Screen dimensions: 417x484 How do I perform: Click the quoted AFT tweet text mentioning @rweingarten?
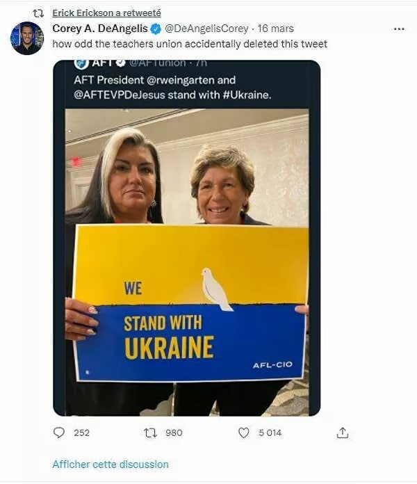pos(173,88)
